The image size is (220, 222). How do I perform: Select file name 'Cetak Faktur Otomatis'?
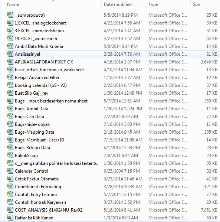point(37,179)
